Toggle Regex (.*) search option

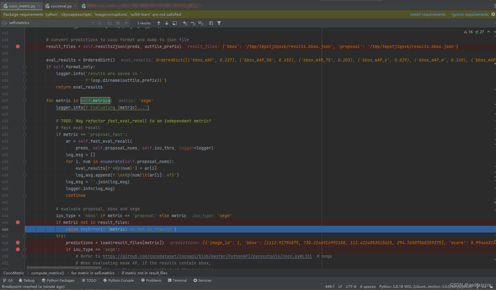pyautogui.click(x=126, y=23)
